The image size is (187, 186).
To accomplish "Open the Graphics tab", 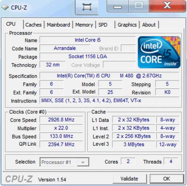I will [127, 25].
